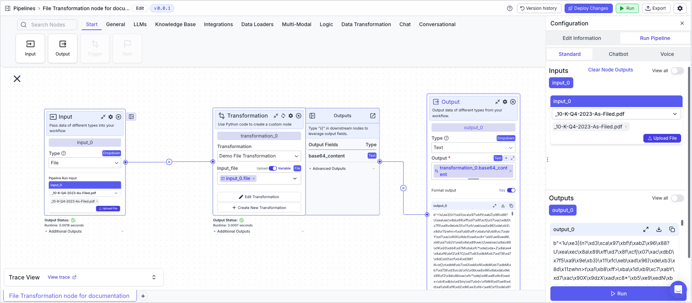Toggle Format output switch in the Output node
This screenshot has height=303, width=692.
pyautogui.click(x=511, y=191)
